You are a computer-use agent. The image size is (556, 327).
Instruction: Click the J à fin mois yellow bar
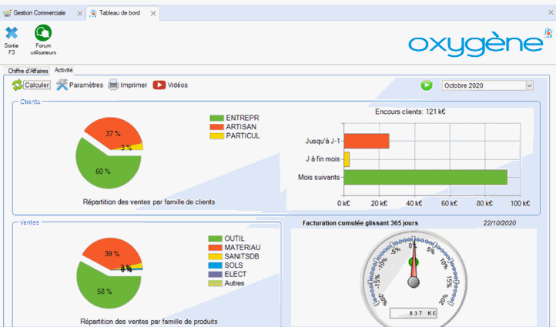(x=347, y=159)
